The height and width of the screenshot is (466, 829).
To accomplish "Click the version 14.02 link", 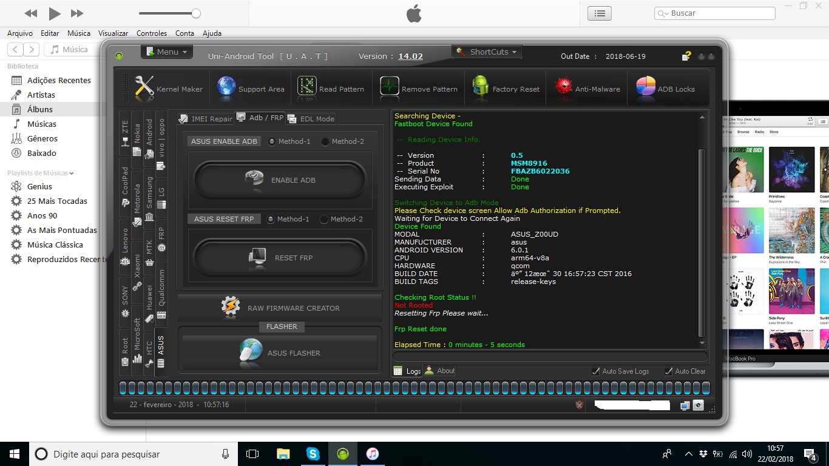I will (410, 56).
